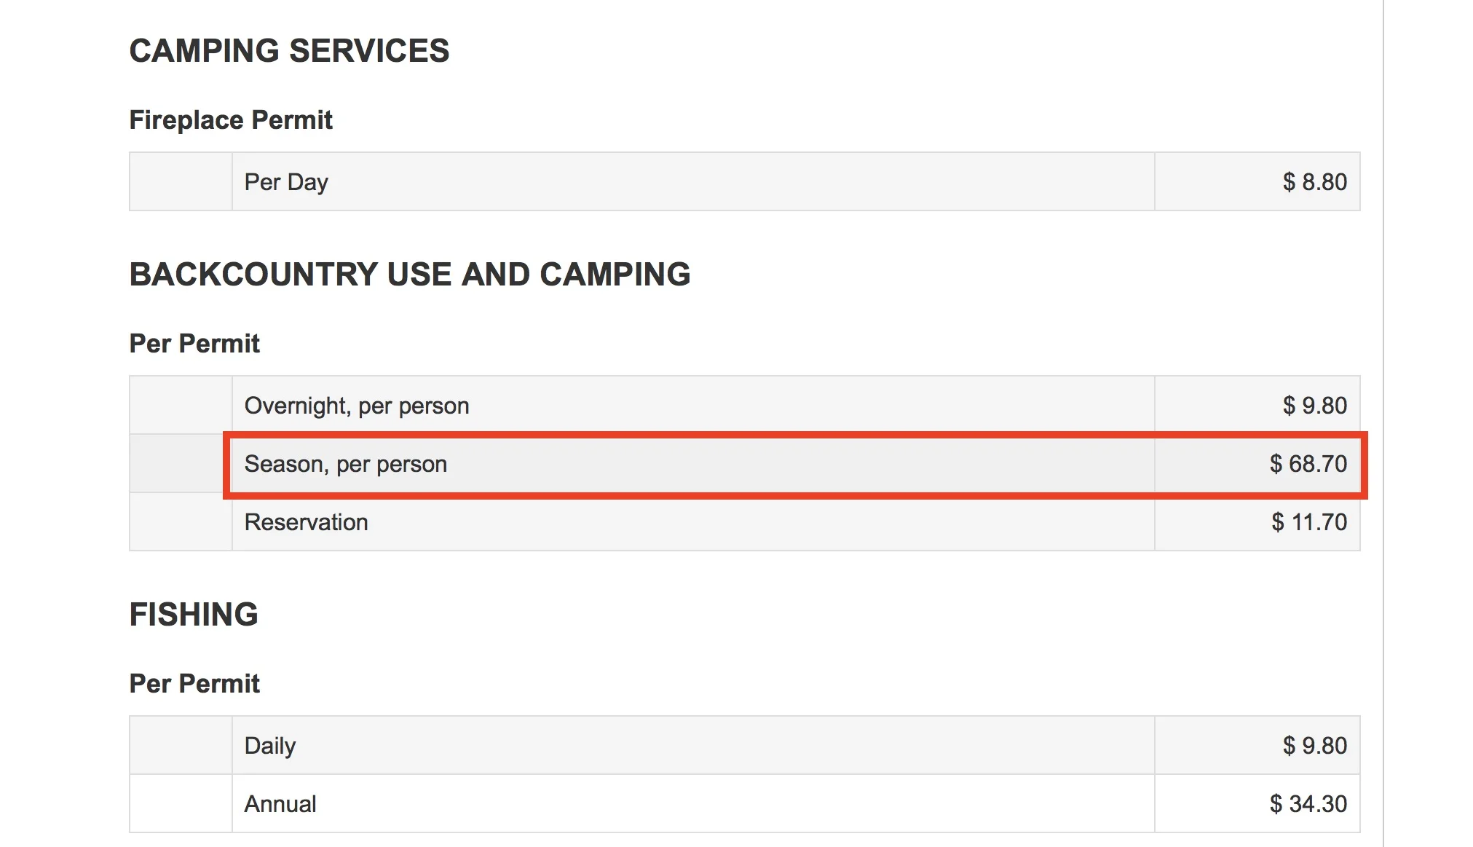Image resolution: width=1473 pixels, height=847 pixels.
Task: Click the $ 8.80 price cell
Action: (1257, 181)
